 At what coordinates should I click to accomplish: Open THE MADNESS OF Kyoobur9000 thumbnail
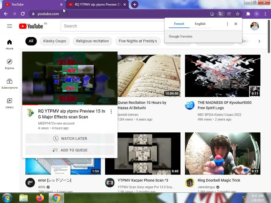pyautogui.click(x=223, y=76)
